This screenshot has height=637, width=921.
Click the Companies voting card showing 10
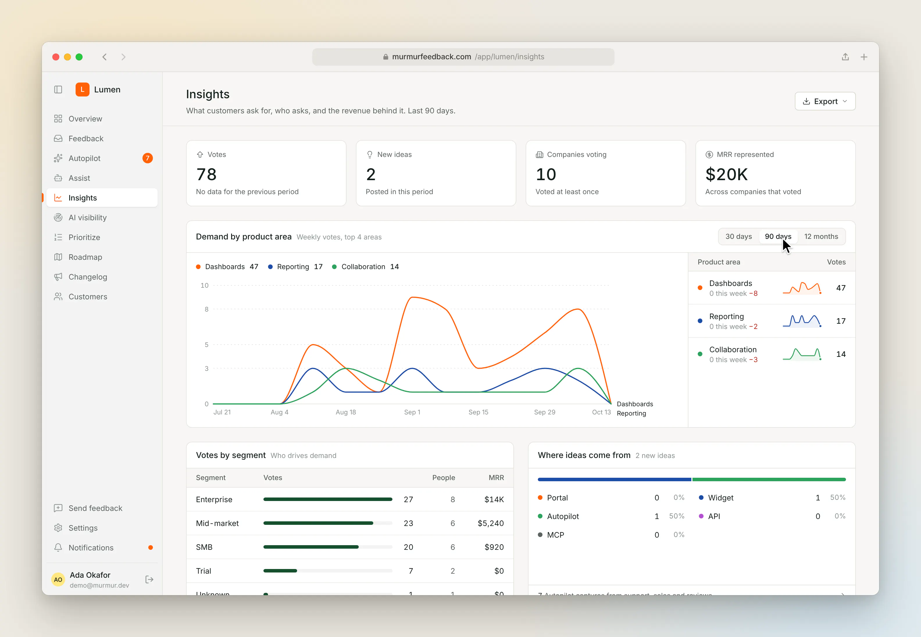pos(606,173)
